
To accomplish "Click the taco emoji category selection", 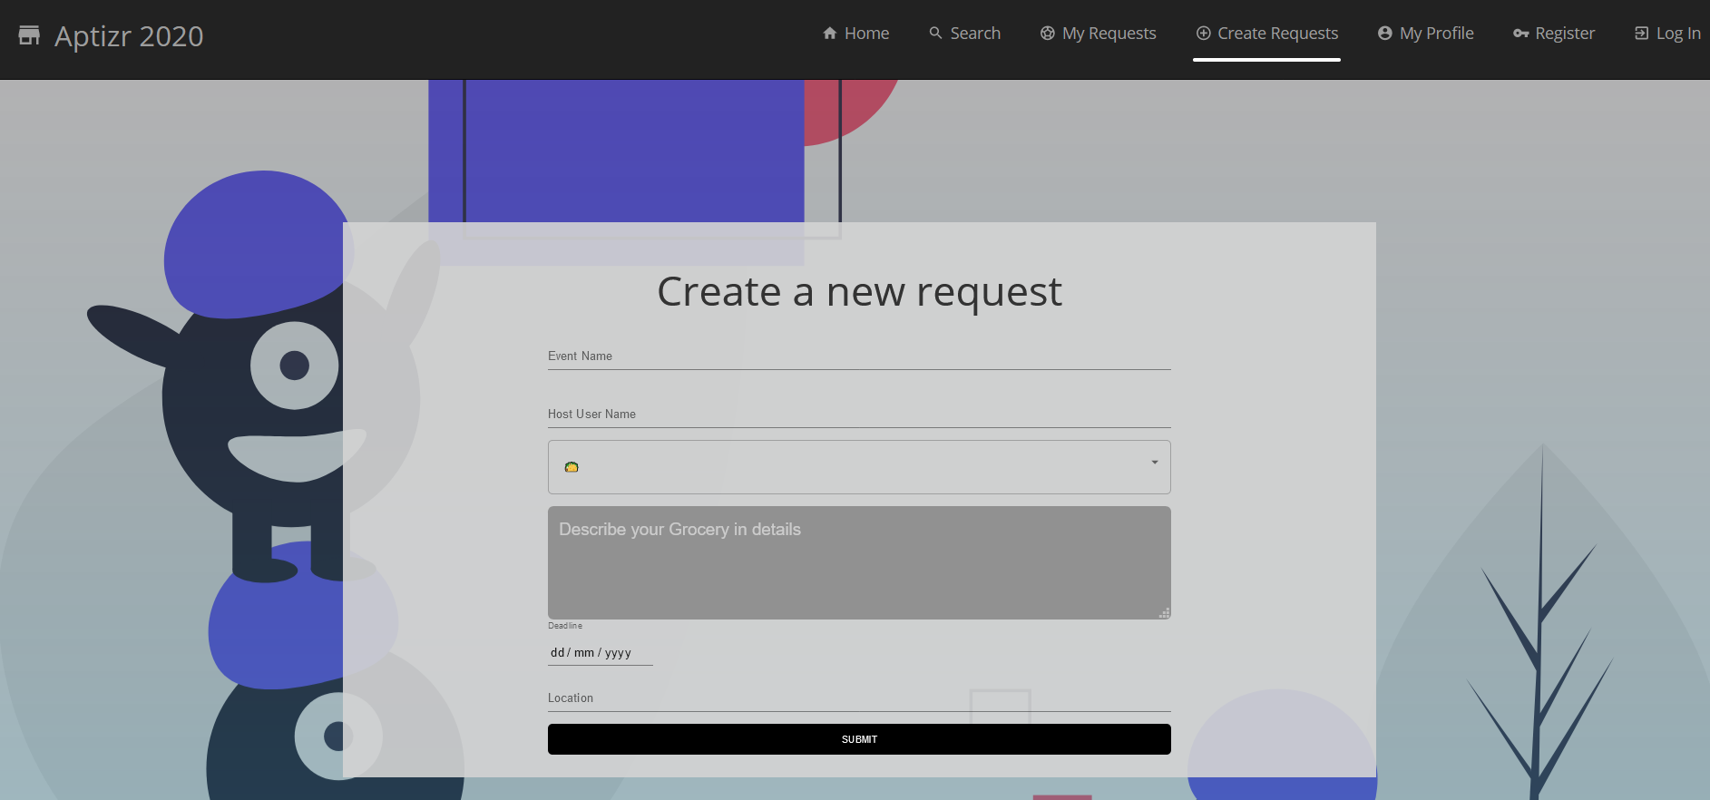I will (572, 467).
